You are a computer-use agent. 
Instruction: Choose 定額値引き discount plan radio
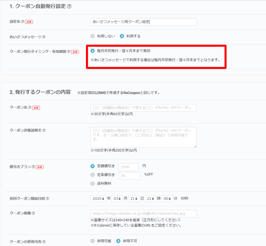pos(92,166)
